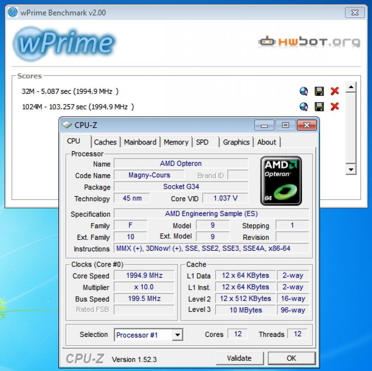The image size is (372, 371).
Task: Open the About tab
Action: [267, 142]
